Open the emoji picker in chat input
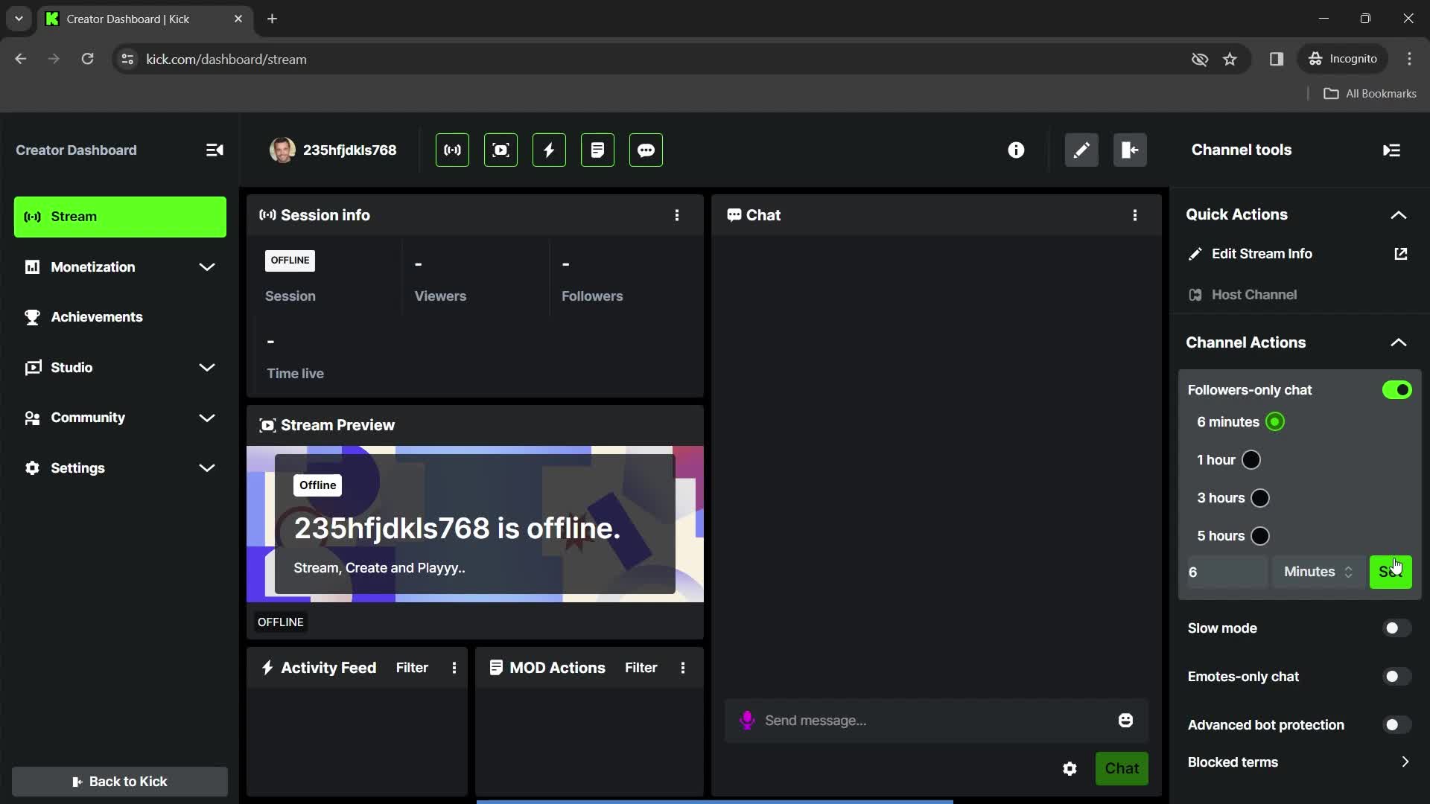1430x804 pixels. coord(1125,720)
